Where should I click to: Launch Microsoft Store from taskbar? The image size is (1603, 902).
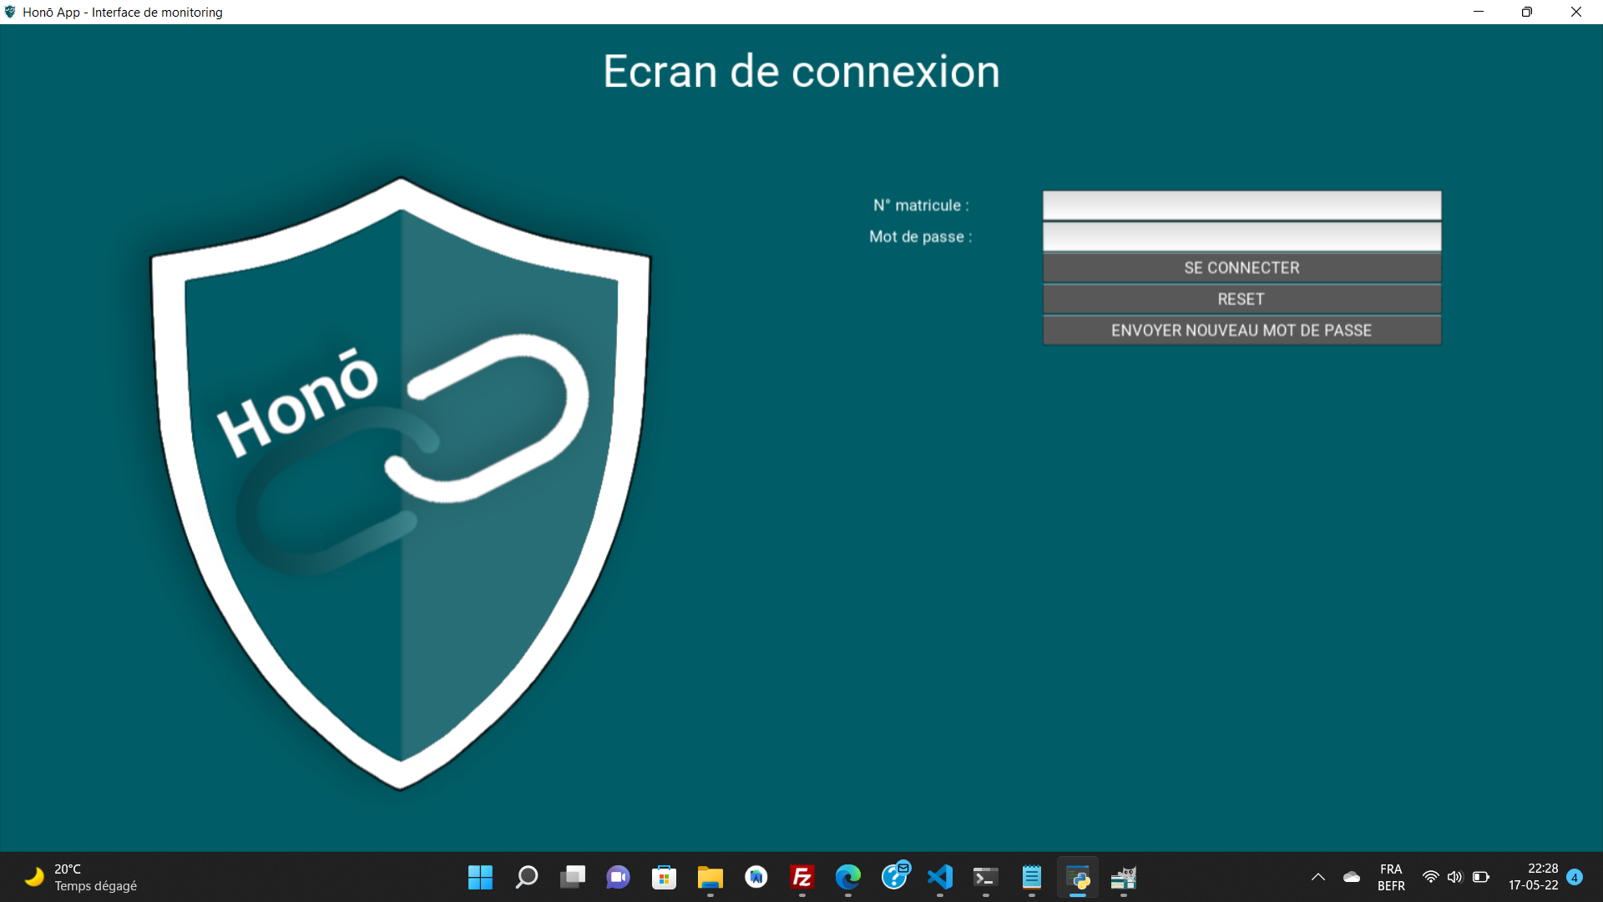664,877
